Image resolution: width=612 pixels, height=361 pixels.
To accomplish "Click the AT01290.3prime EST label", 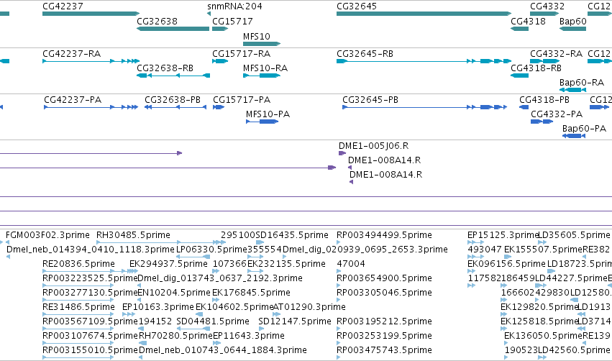I will [x=309, y=307].
